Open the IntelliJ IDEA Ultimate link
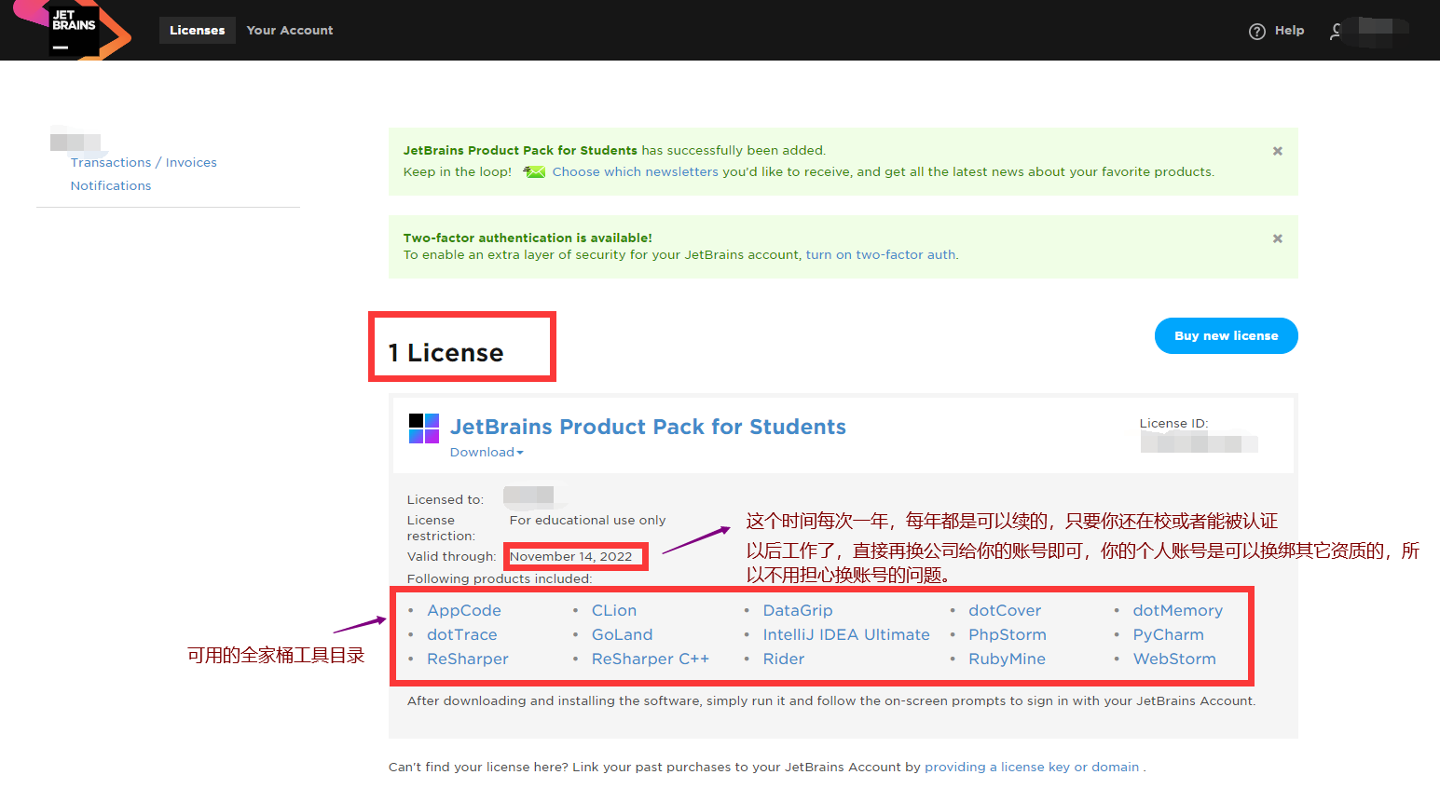The height and width of the screenshot is (802, 1440). tap(846, 634)
